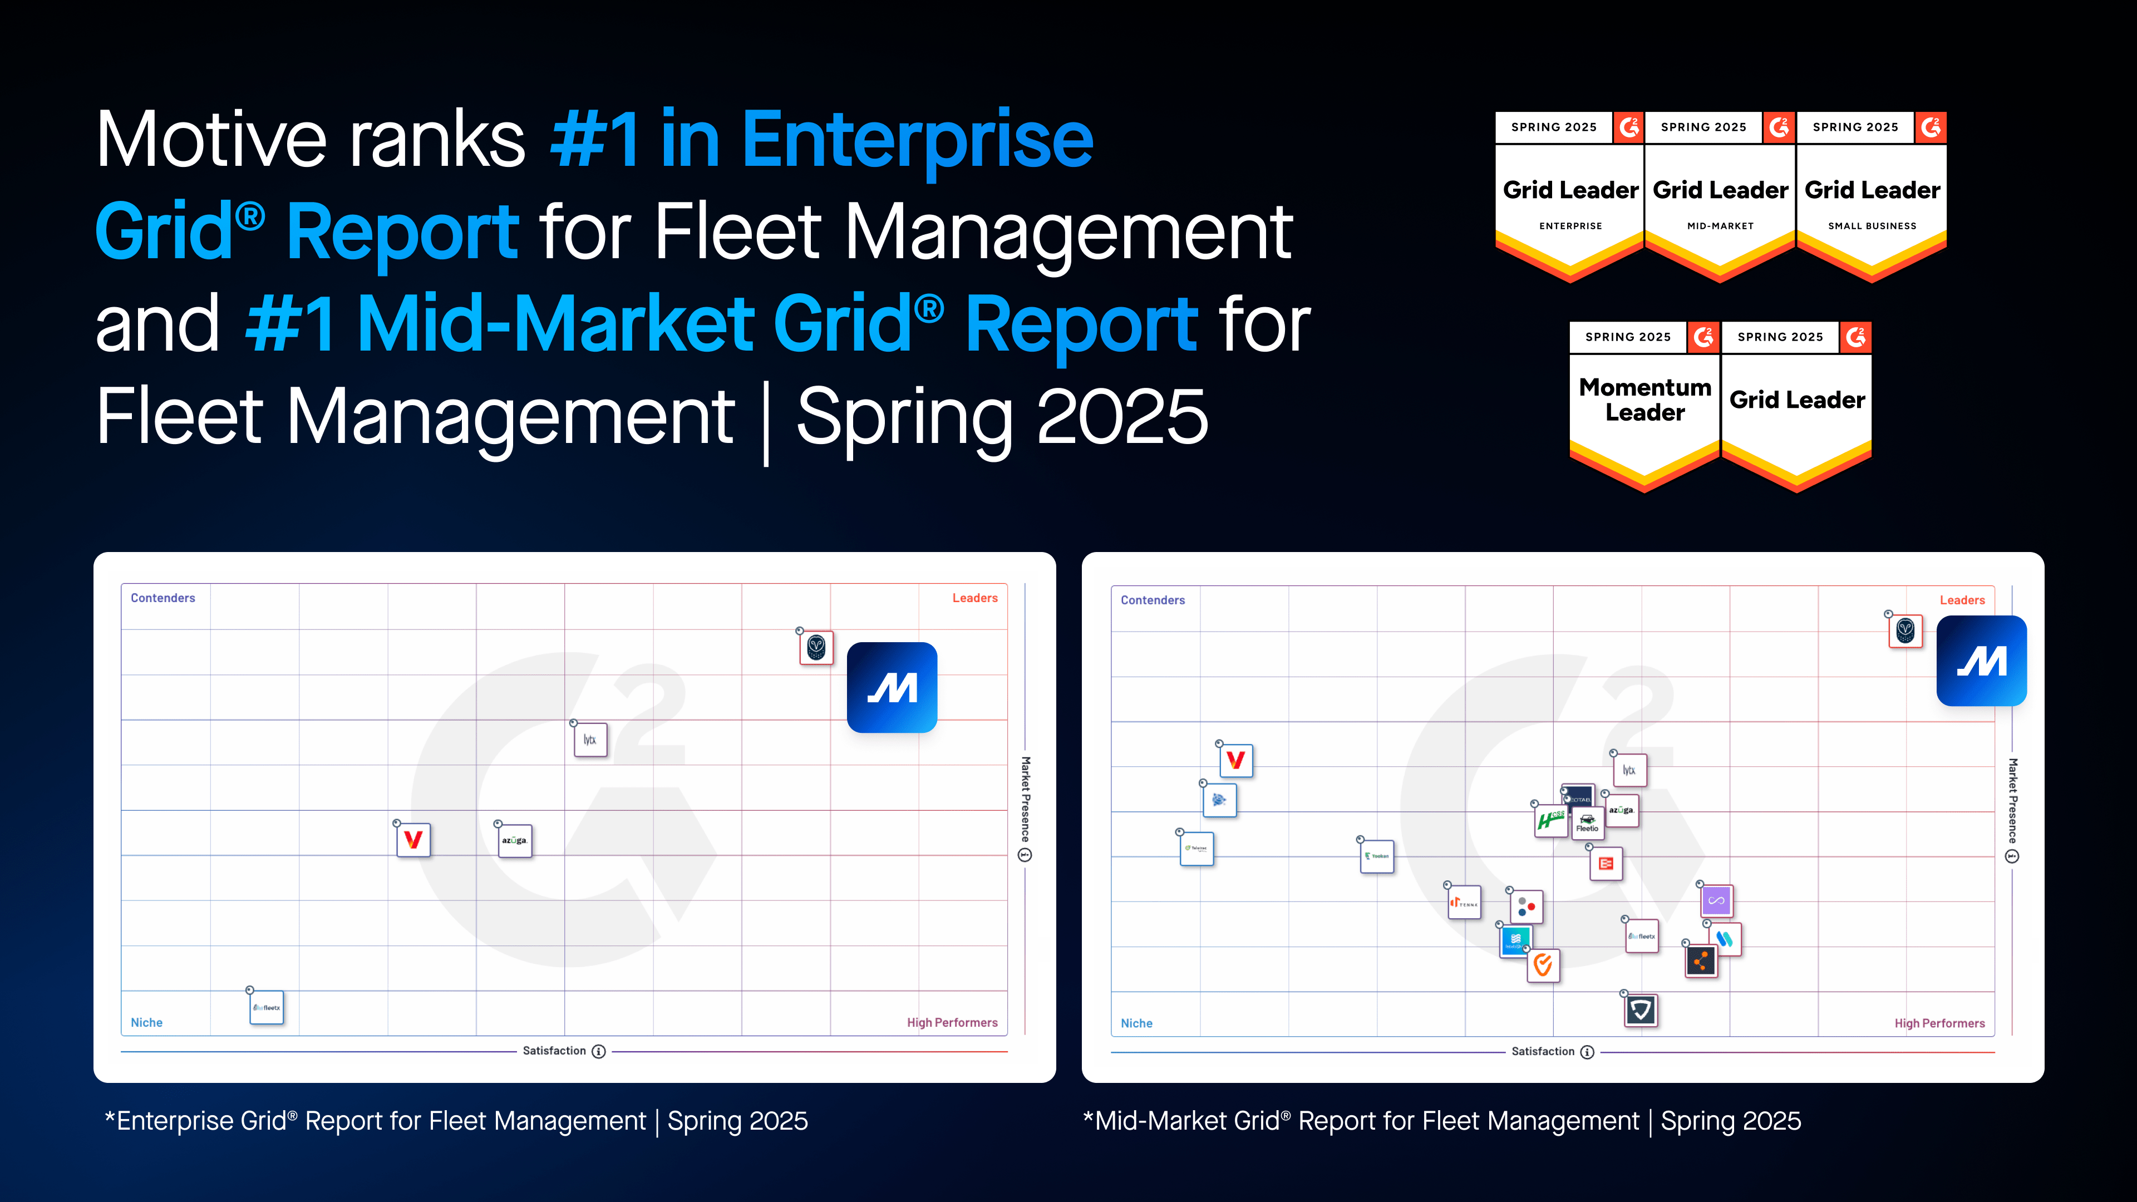Click the Samsara owl icon on the Mid-Market chart
This screenshot has height=1202, width=2137.
pos(1905,630)
